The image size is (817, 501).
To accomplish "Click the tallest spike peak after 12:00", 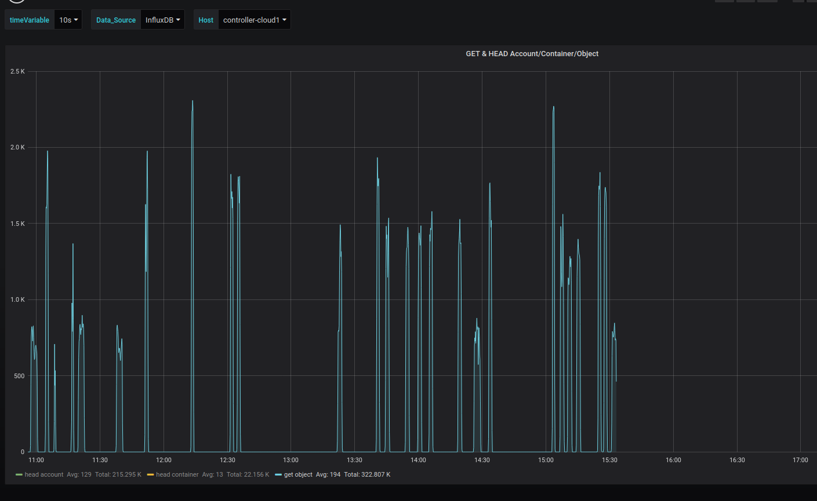I will pyautogui.click(x=193, y=101).
